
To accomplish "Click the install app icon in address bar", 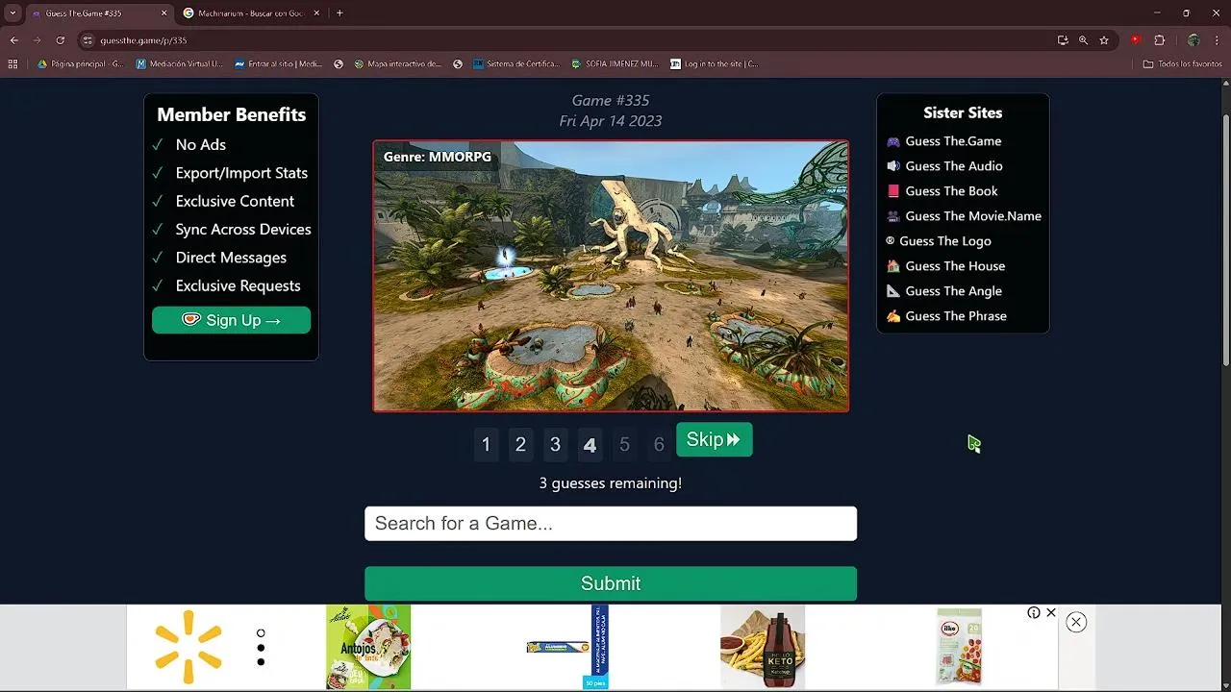I will tap(1063, 40).
